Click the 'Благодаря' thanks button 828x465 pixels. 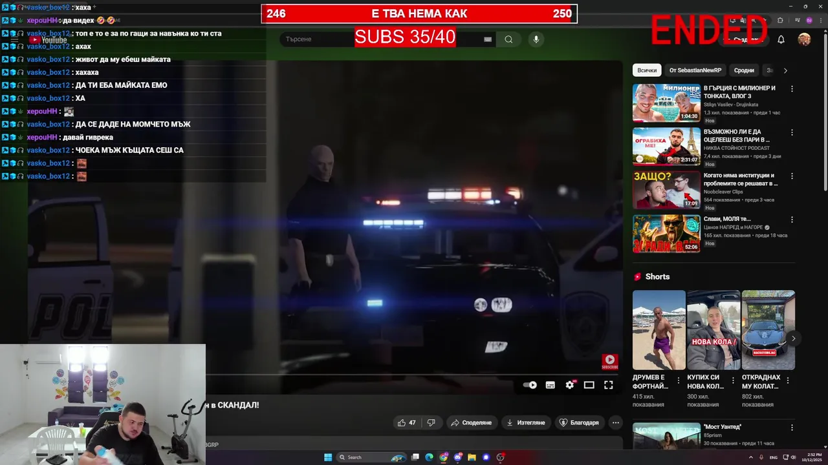click(x=579, y=422)
